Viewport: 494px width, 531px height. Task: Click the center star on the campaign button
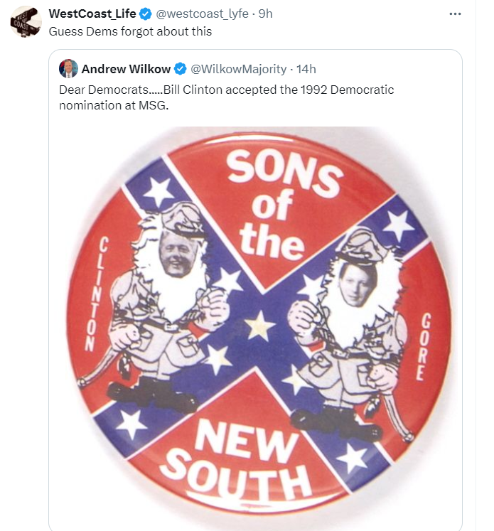[x=259, y=326]
